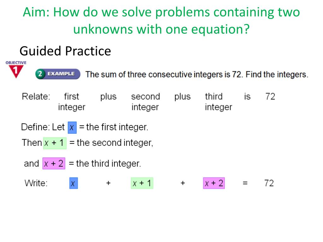The width and height of the screenshot is (323, 242).
Task: Click the red Objective 1 triangle icon
Action: 16,72
